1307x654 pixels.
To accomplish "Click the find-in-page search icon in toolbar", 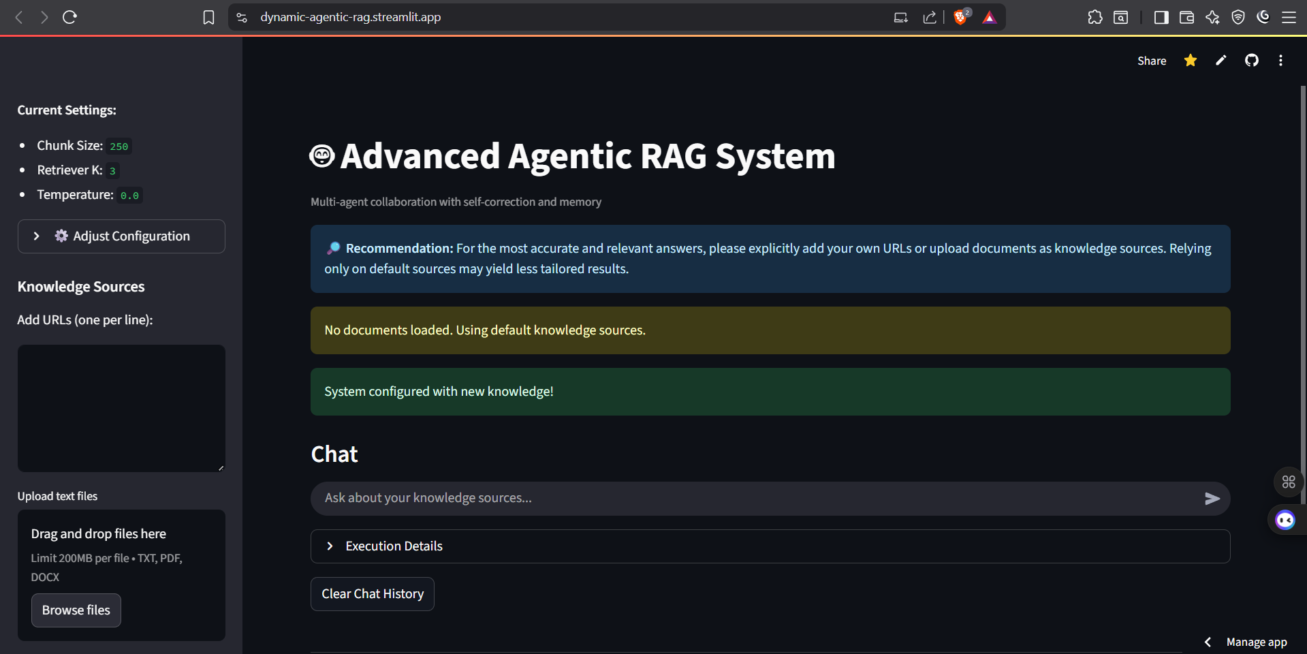I will tap(1121, 17).
